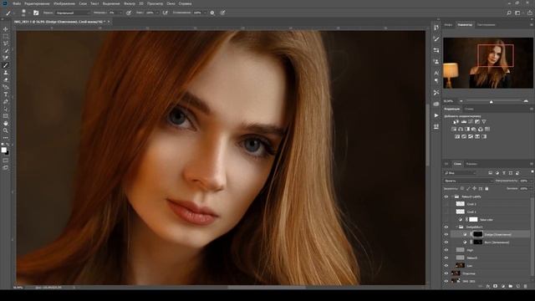Collapse the top Retouch group arrow
Viewport: 535px width, 301px height.
(x=452, y=196)
